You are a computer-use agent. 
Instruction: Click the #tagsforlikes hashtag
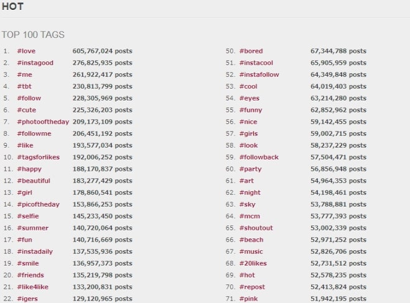[39, 157]
